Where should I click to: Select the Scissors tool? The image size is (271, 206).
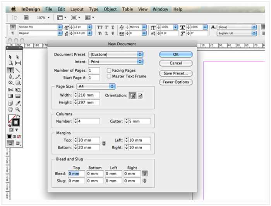pos(10,90)
